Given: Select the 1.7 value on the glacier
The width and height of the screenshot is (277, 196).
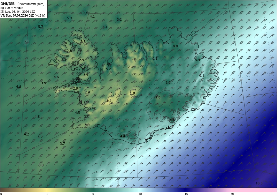Looking at the screenshot, I should point(109,101).
